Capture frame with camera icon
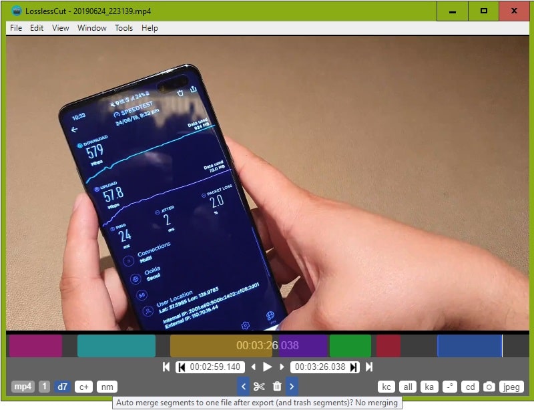The image size is (534, 410). pyautogui.click(x=489, y=387)
